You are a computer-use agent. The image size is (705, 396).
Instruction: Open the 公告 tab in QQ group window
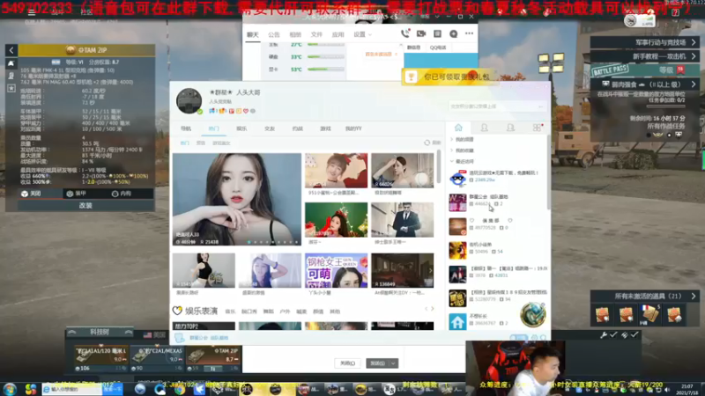(x=274, y=34)
